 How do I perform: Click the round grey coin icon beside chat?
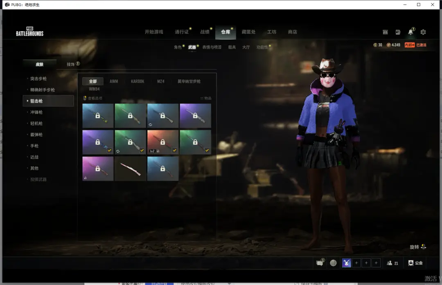333,263
